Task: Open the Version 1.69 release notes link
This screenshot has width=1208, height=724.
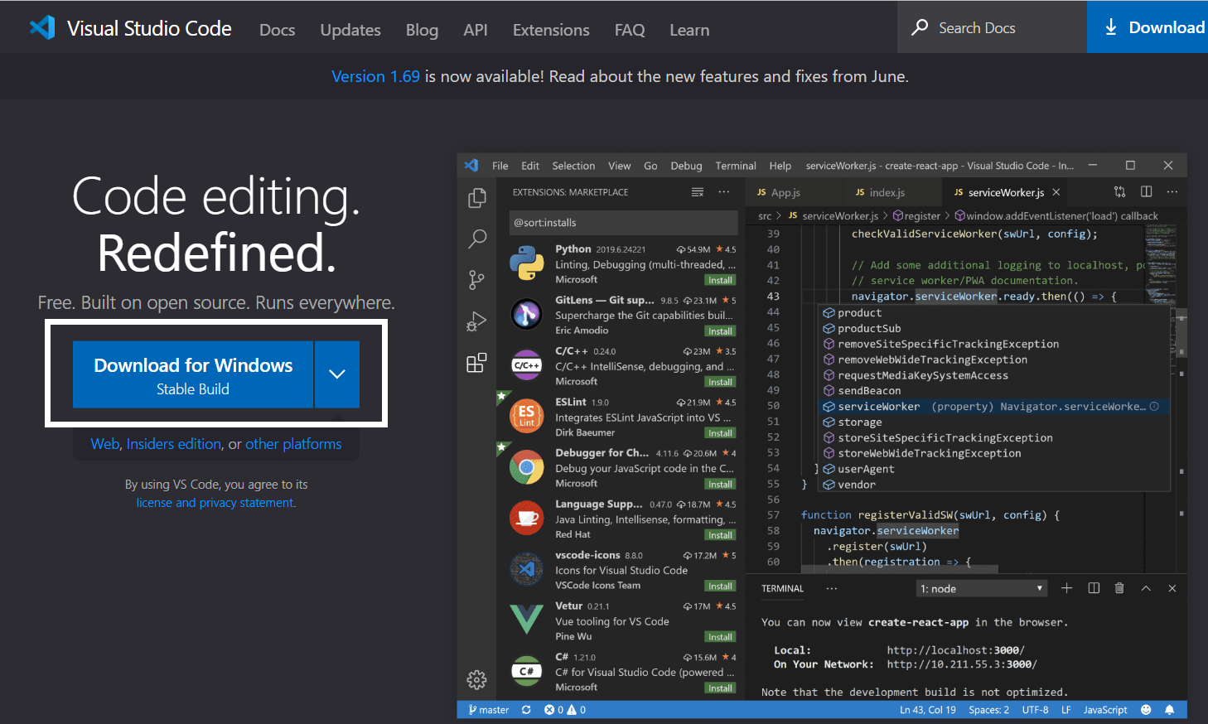Action: pyautogui.click(x=375, y=76)
